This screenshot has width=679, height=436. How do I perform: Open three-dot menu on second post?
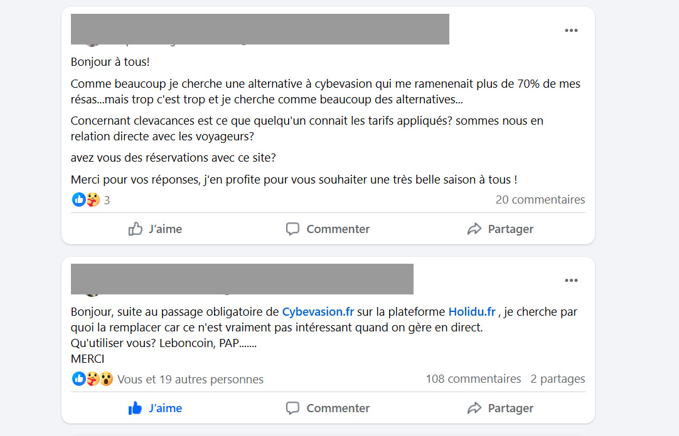pos(570,281)
